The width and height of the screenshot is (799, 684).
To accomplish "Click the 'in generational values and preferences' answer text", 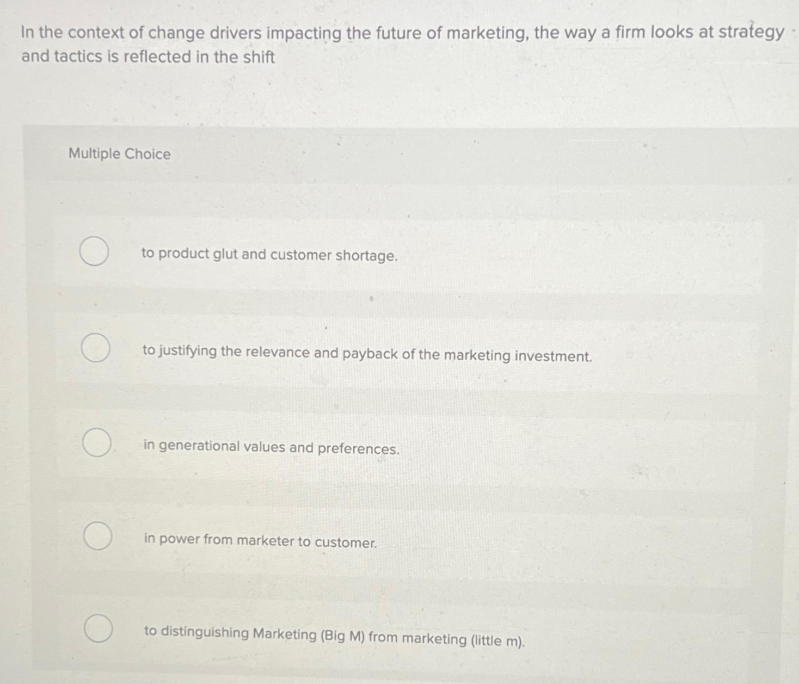I will (x=272, y=447).
